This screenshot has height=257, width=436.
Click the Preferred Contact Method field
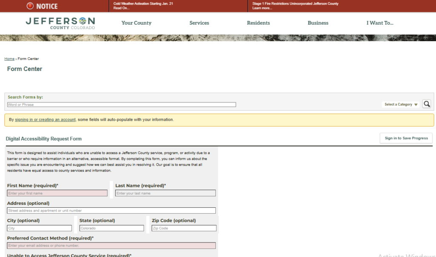(x=111, y=246)
